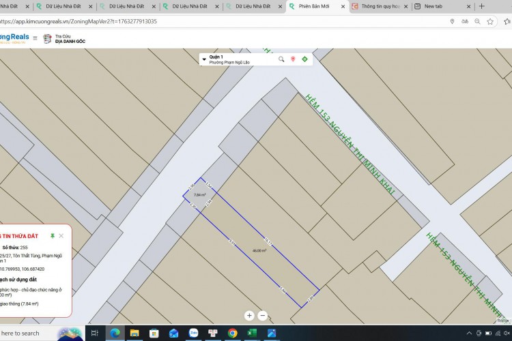Click the giao thông (7.84 m²) entry

coord(19,303)
